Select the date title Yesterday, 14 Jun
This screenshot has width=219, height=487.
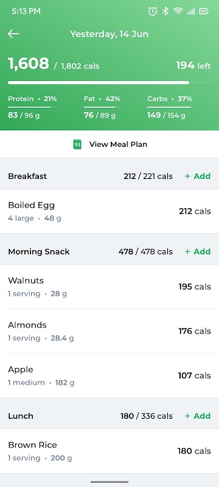click(109, 34)
